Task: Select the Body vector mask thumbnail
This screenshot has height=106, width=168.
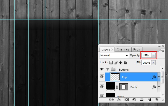Action: coord(124,87)
